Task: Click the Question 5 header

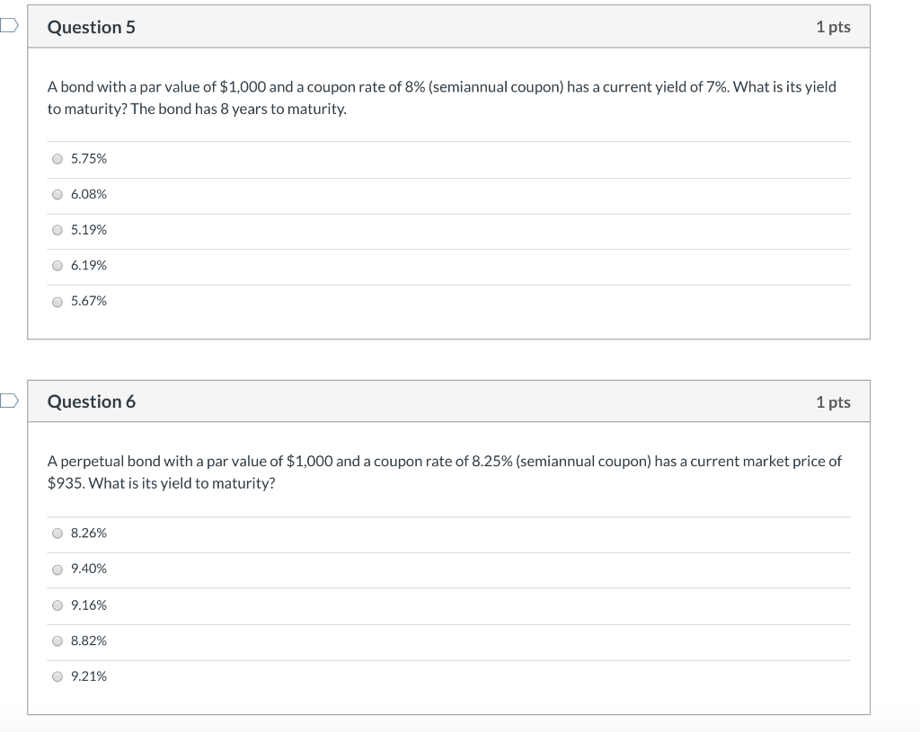Action: [91, 28]
